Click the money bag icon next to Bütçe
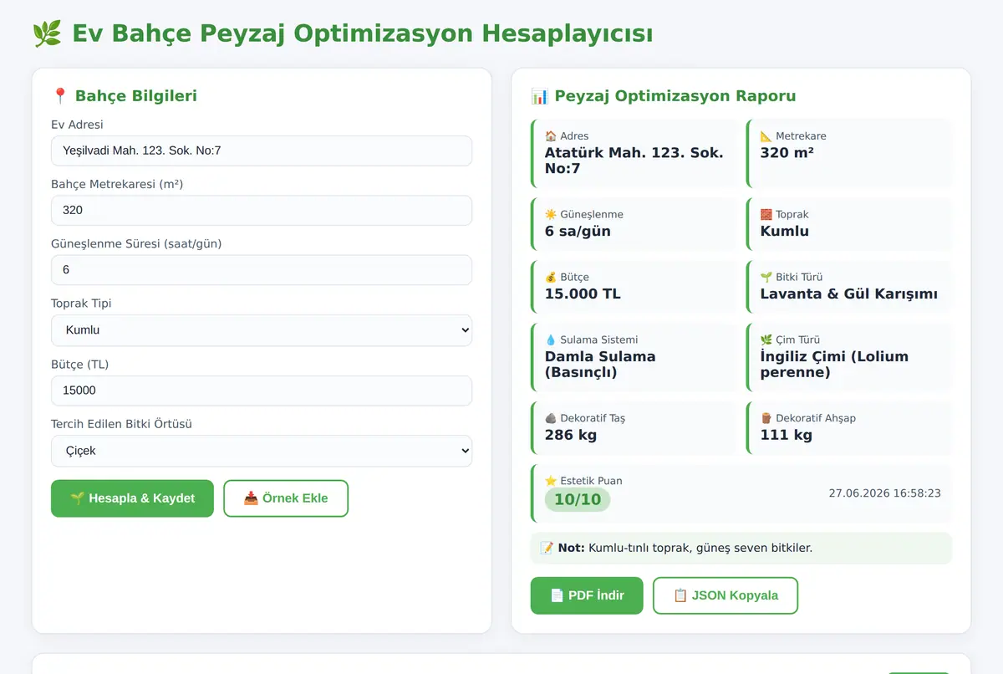This screenshot has width=1003, height=674. (x=551, y=277)
